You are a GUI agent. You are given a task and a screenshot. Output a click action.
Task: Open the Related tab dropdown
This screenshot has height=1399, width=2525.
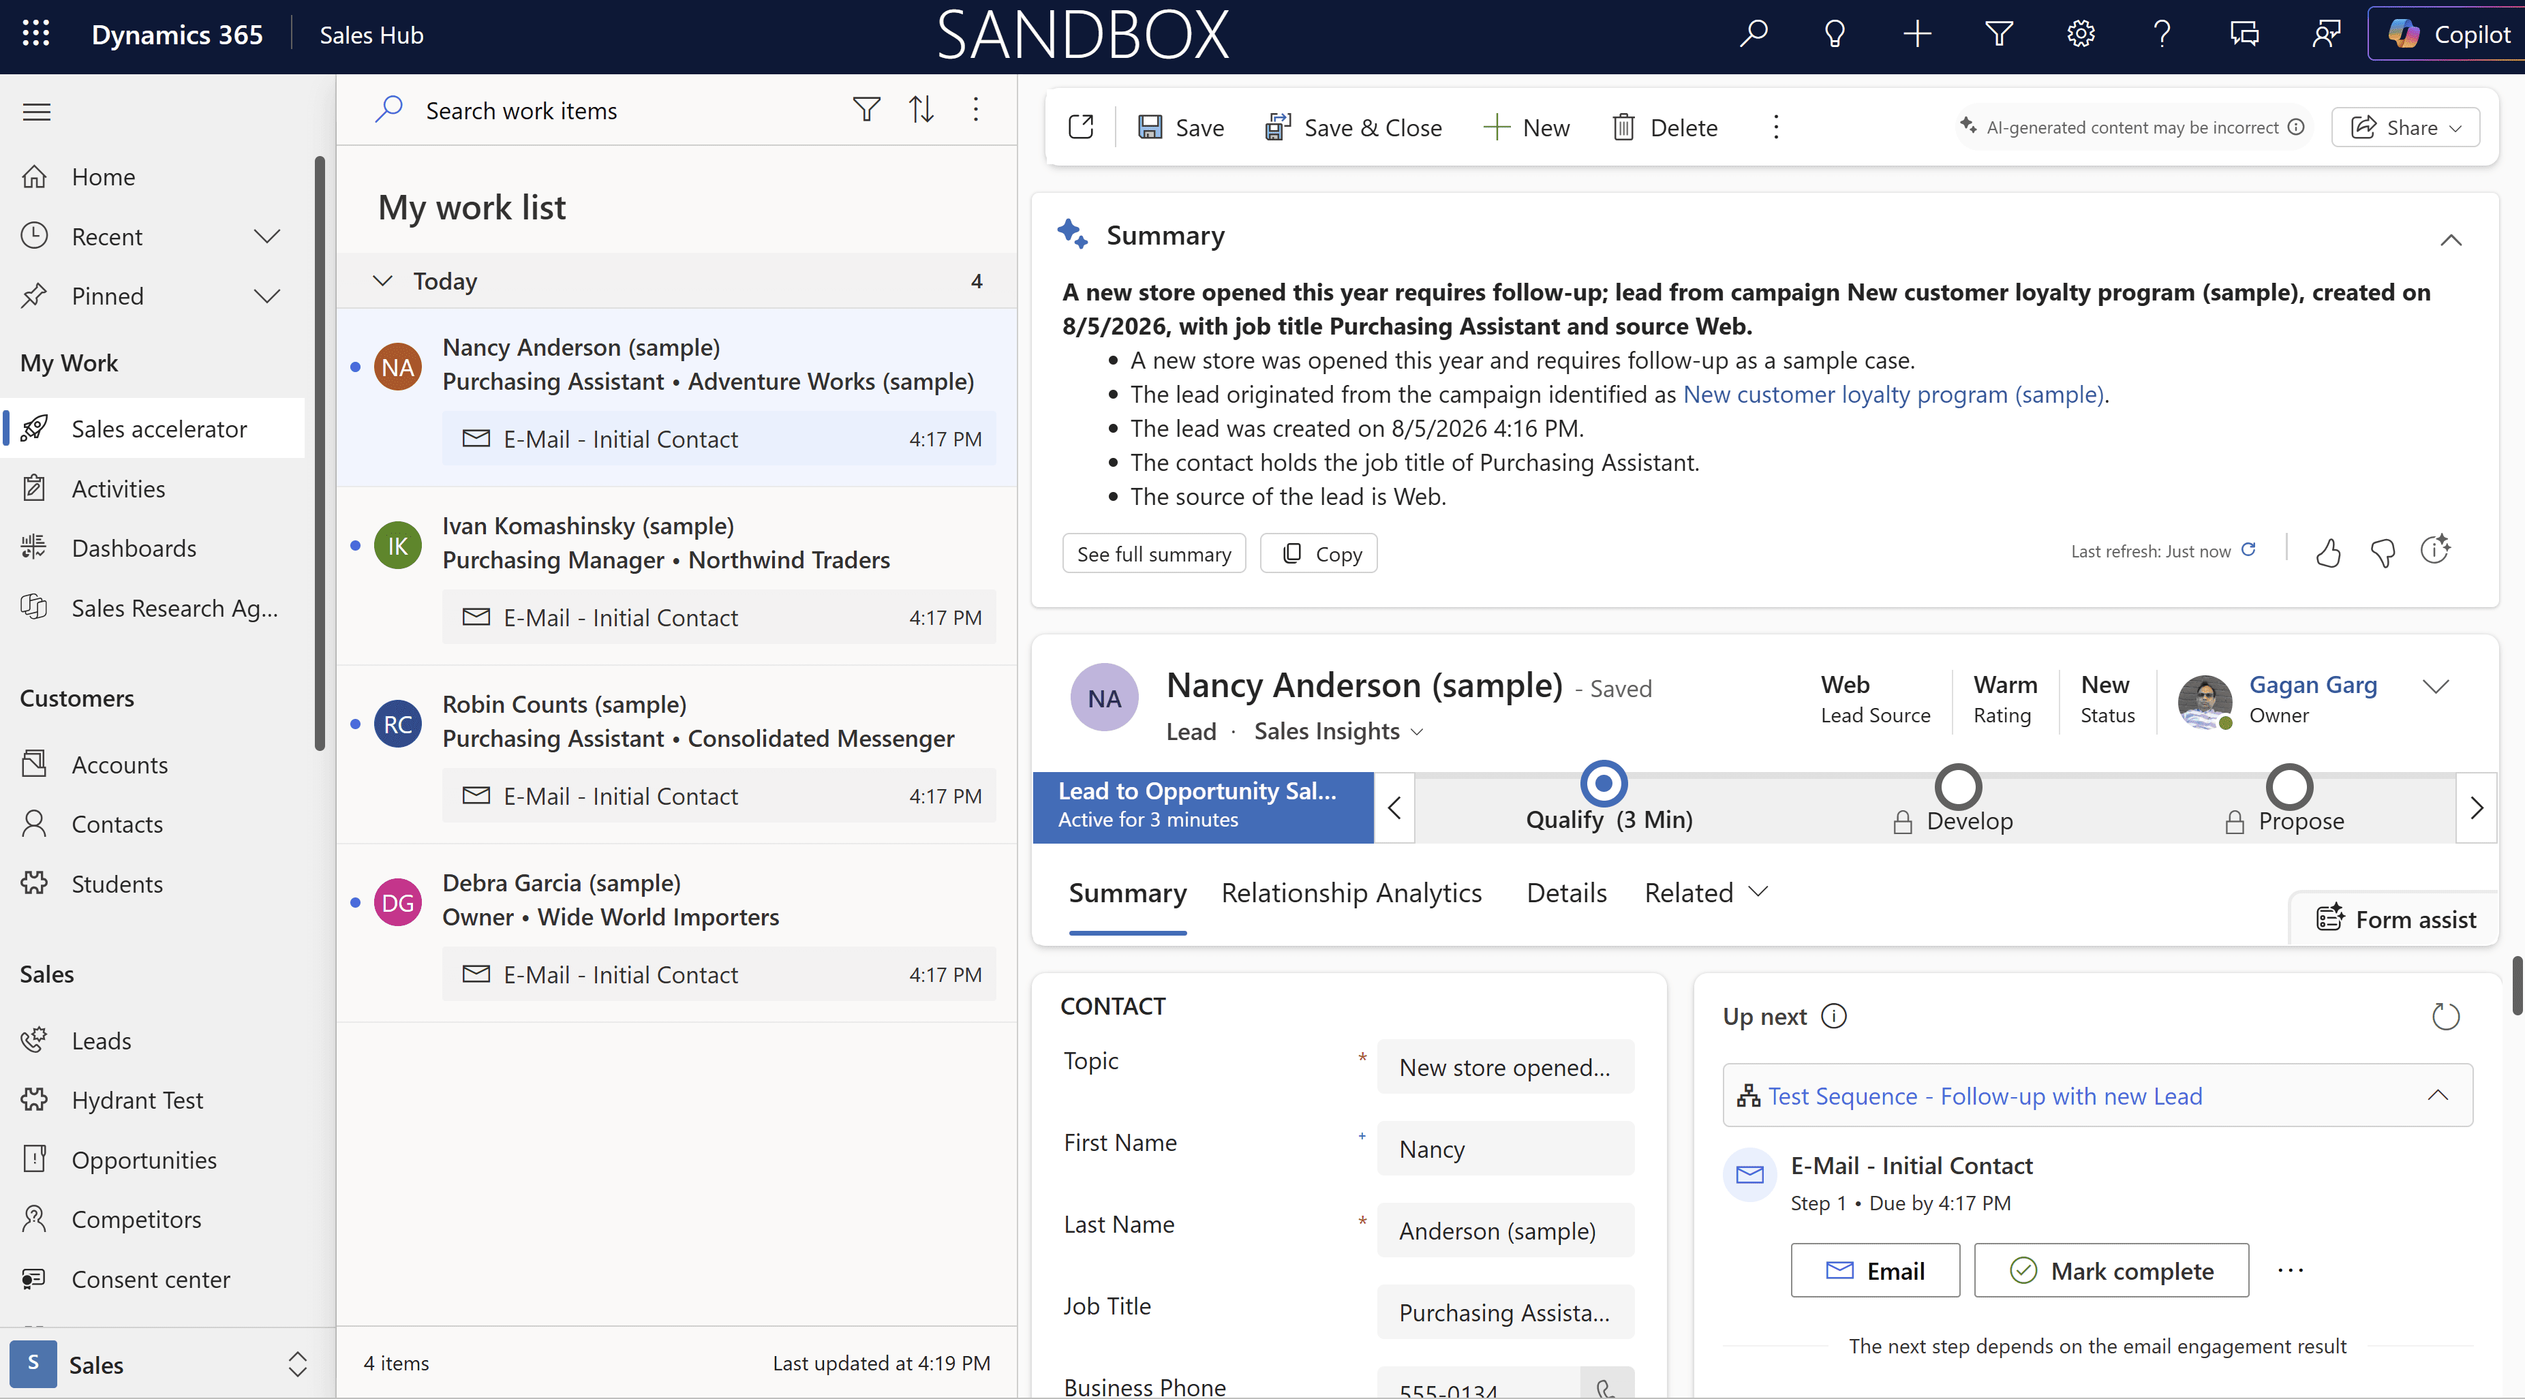(x=1707, y=893)
